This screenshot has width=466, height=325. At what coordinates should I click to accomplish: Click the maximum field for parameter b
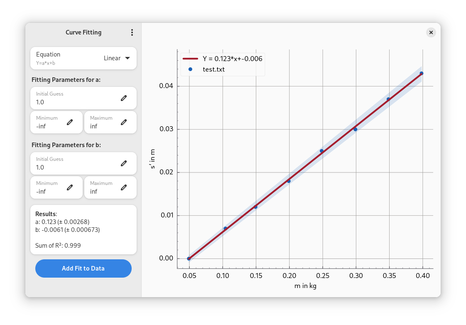click(x=102, y=188)
